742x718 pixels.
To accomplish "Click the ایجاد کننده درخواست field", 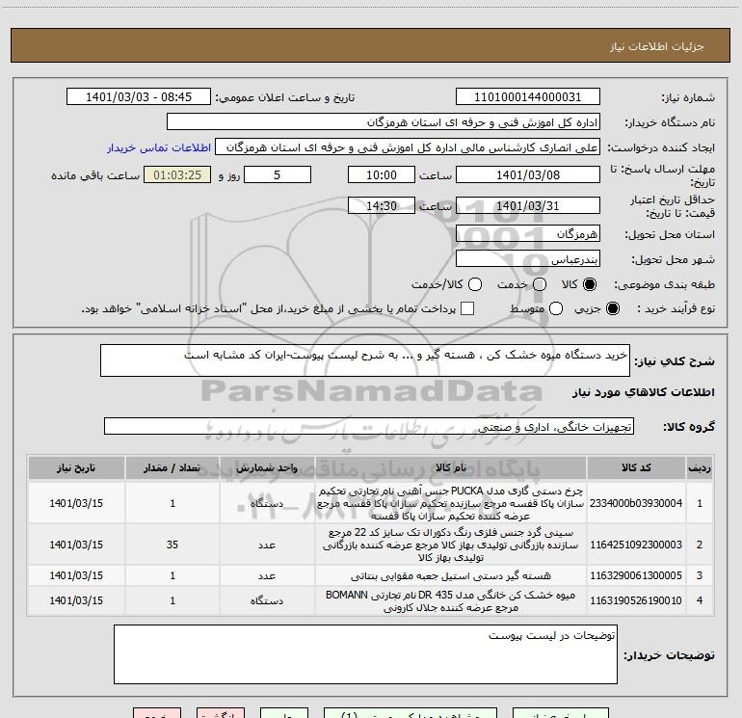I will point(408,147).
